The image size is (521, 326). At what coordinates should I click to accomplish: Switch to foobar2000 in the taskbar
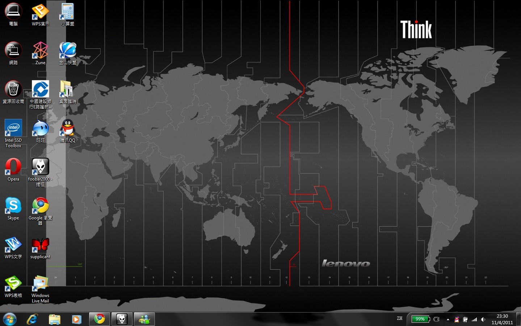[x=122, y=319]
